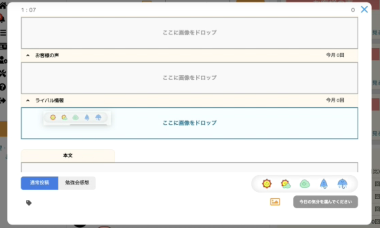Close the post dialog with X
Image resolution: width=380 pixels, height=228 pixels.
click(x=364, y=10)
